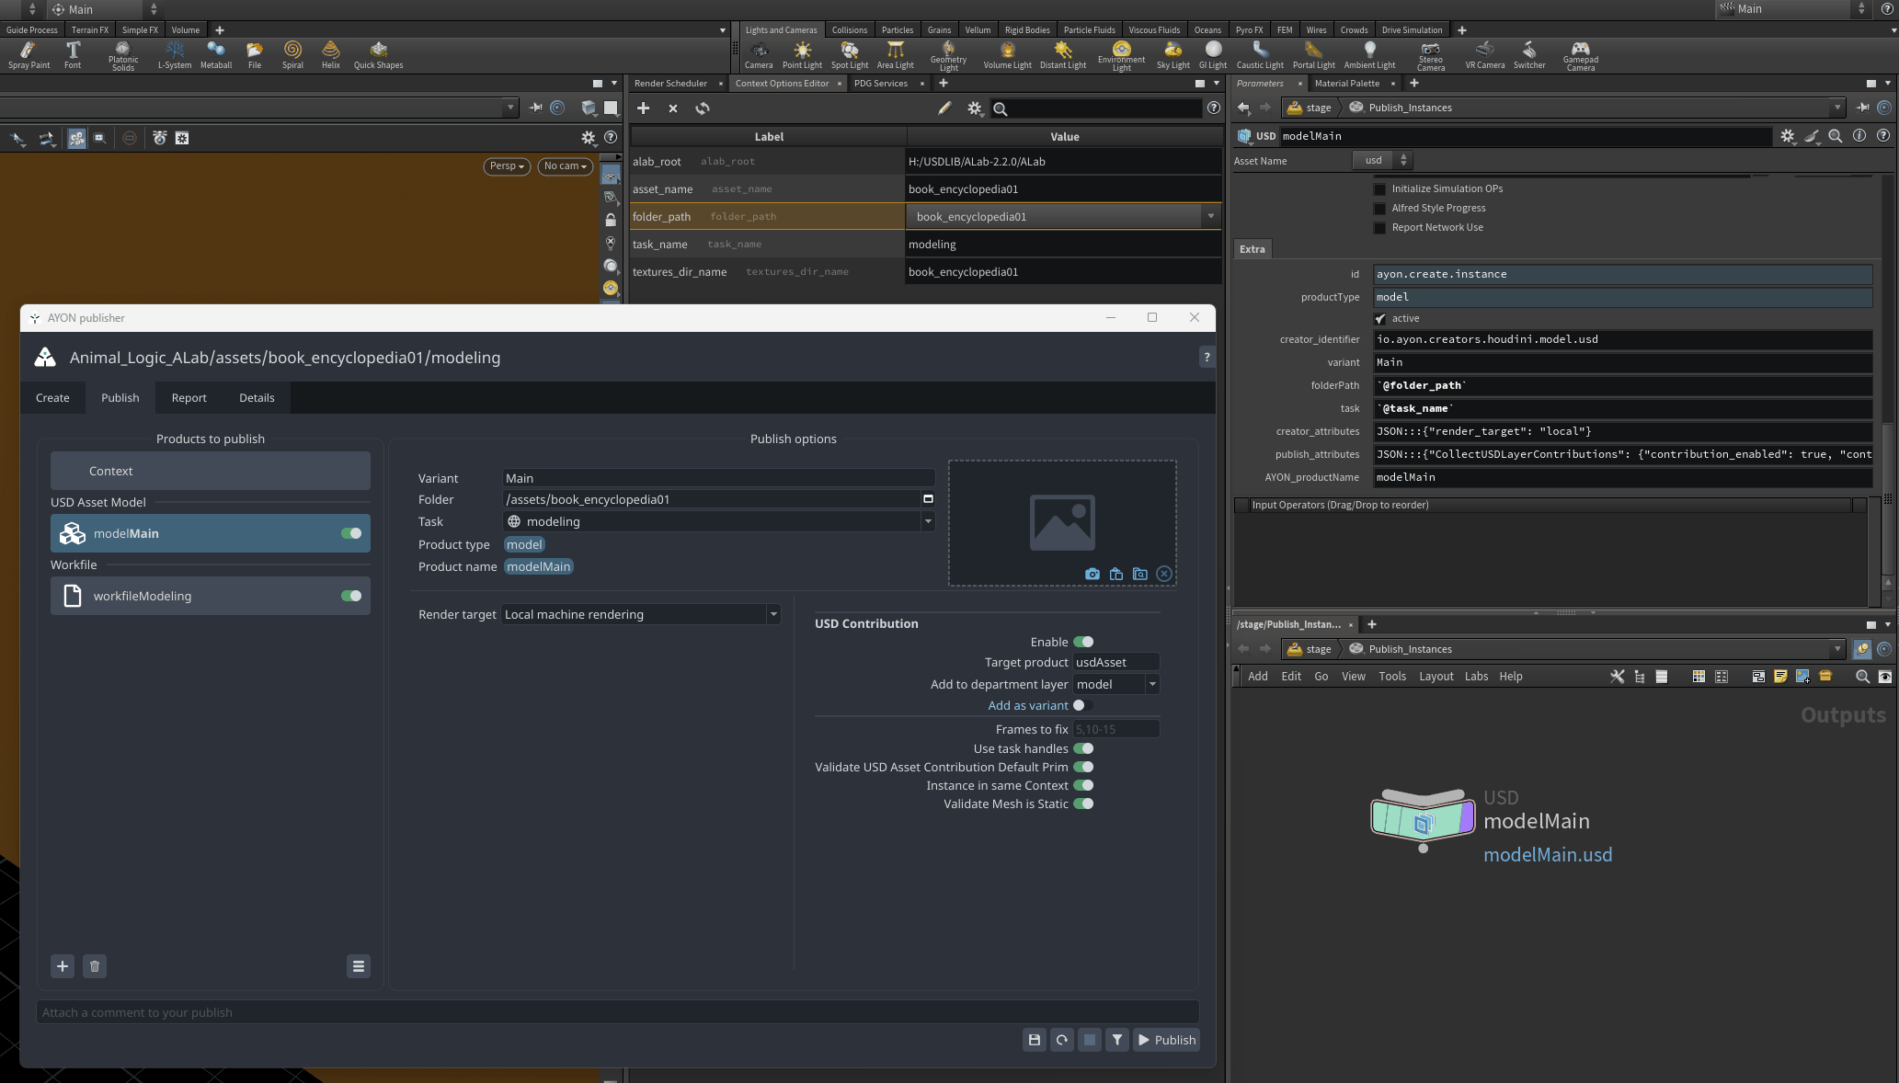The width and height of the screenshot is (1899, 1083).
Task: Switch to the Report tab
Action: click(189, 397)
